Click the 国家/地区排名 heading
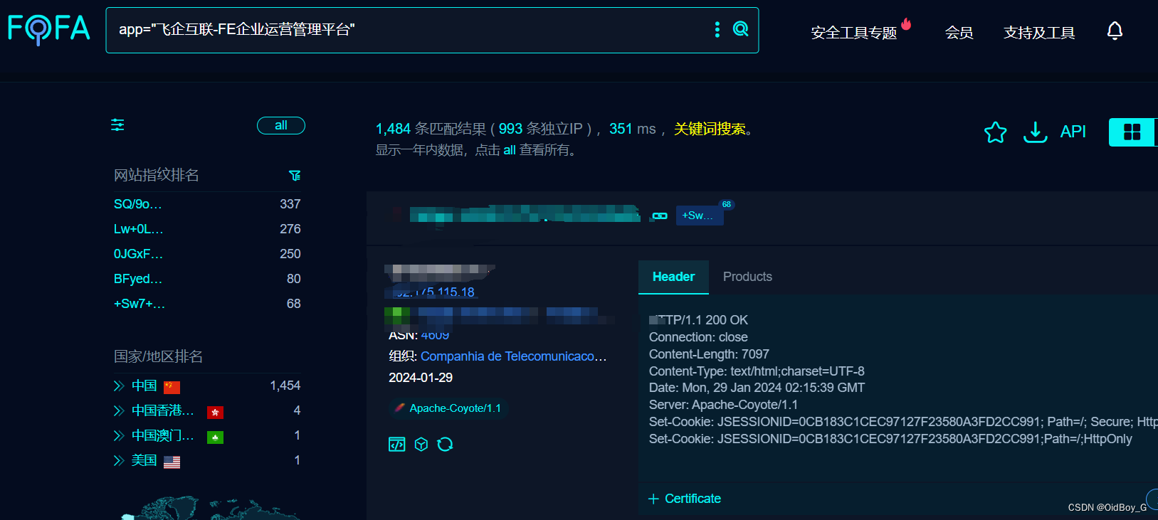1158x520 pixels. click(159, 356)
